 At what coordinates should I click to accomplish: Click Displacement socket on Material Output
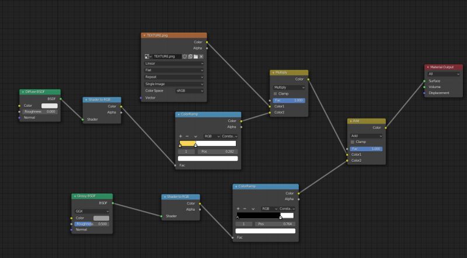[424, 93]
